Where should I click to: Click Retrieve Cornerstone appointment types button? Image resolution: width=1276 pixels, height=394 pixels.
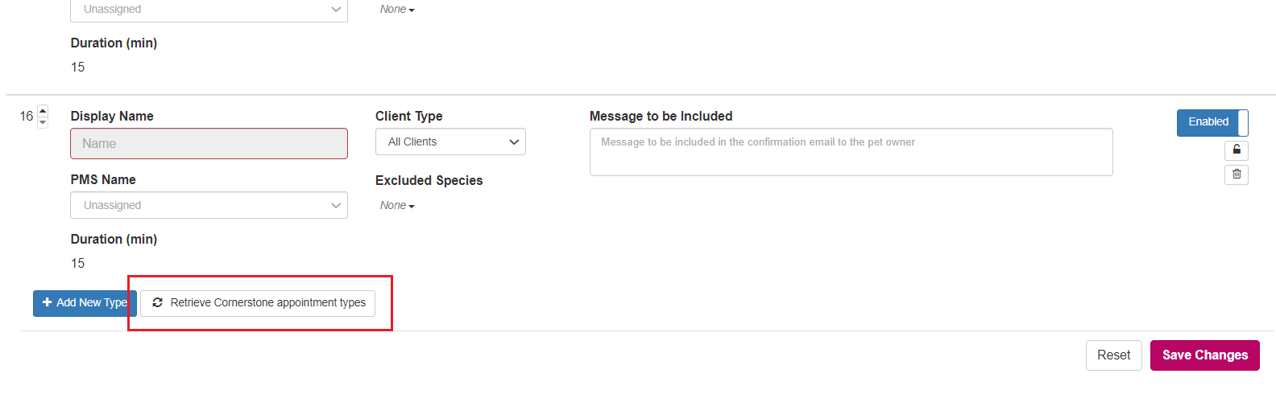click(258, 303)
